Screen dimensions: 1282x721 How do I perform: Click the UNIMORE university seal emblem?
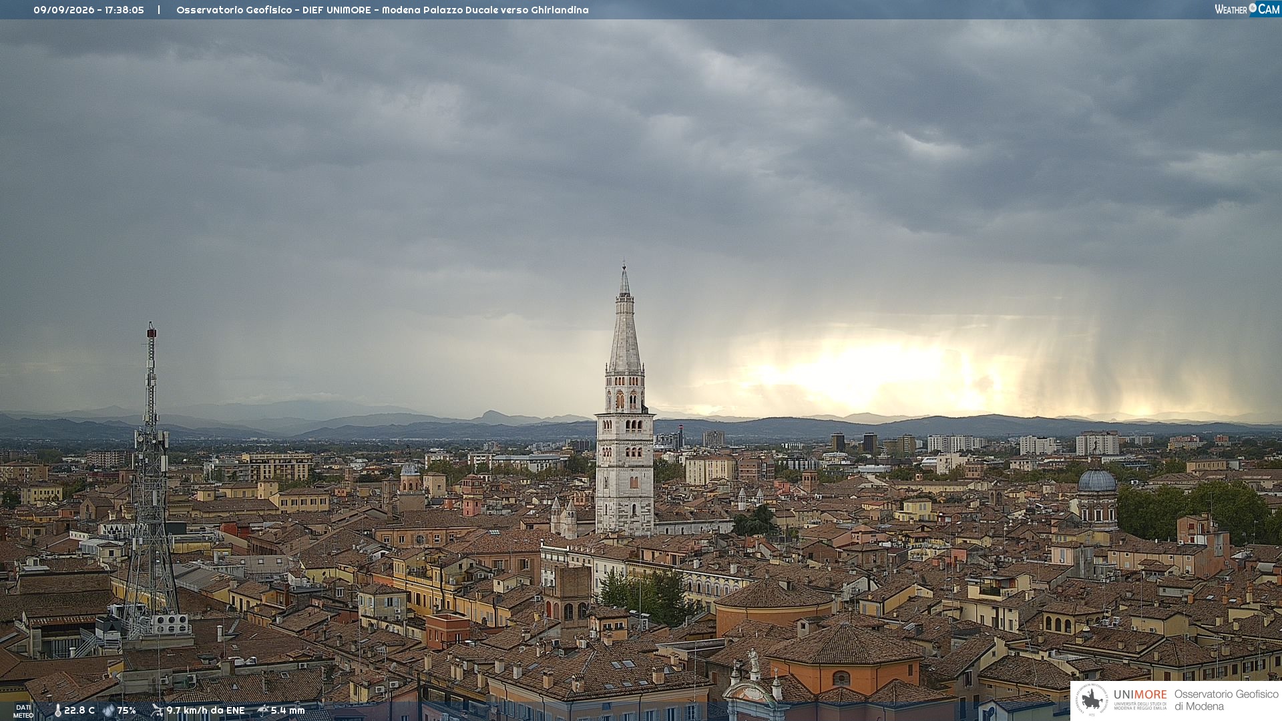1091,700
